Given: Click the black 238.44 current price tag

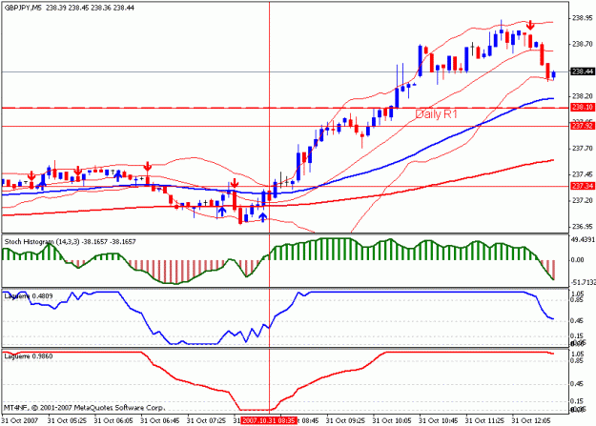Looking at the screenshot, I should click(x=583, y=71).
